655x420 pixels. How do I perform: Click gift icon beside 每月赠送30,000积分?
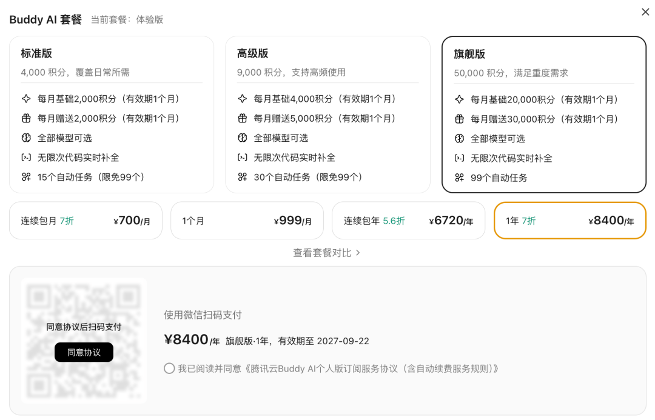[459, 119]
